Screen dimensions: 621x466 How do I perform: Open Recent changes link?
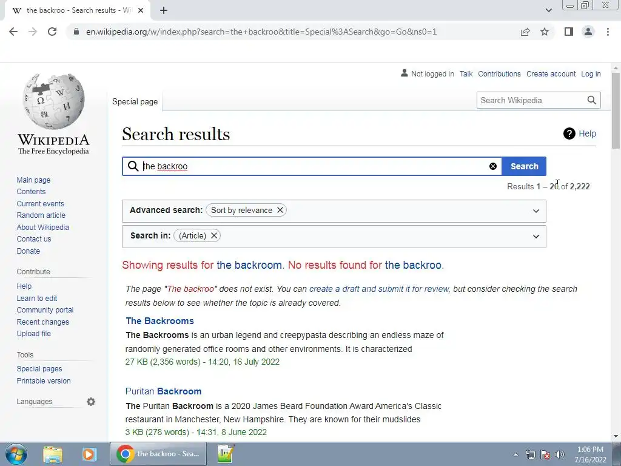[x=43, y=322]
